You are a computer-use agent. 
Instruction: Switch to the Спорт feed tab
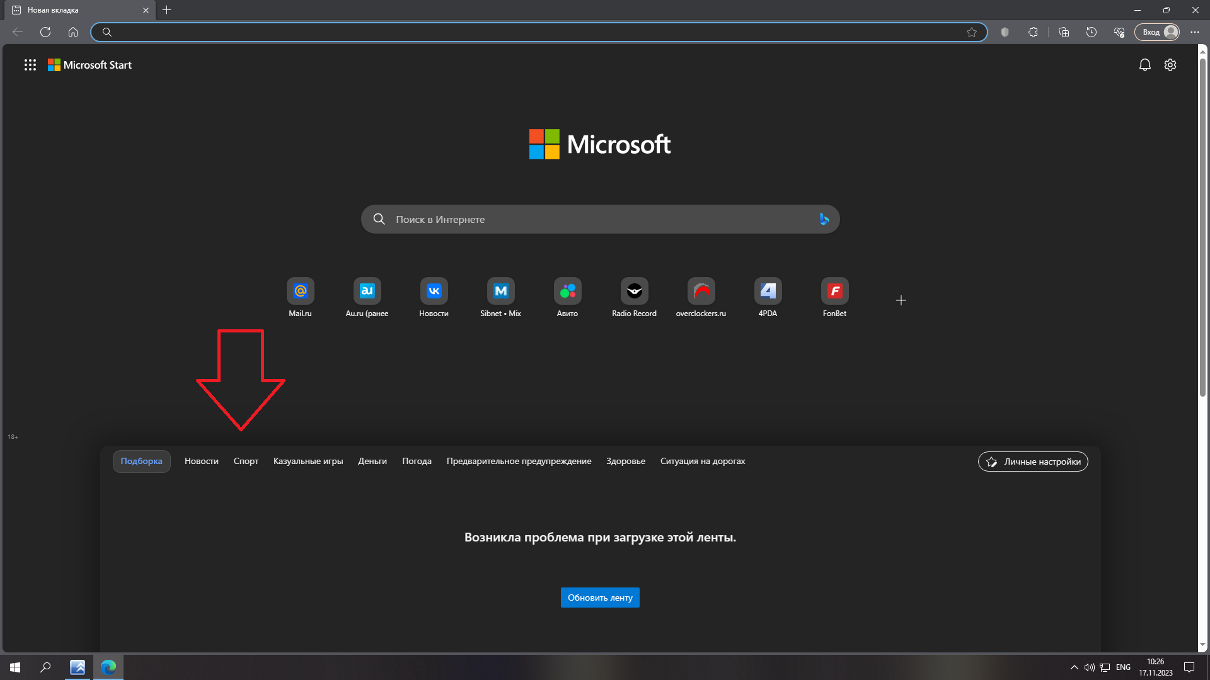click(246, 462)
